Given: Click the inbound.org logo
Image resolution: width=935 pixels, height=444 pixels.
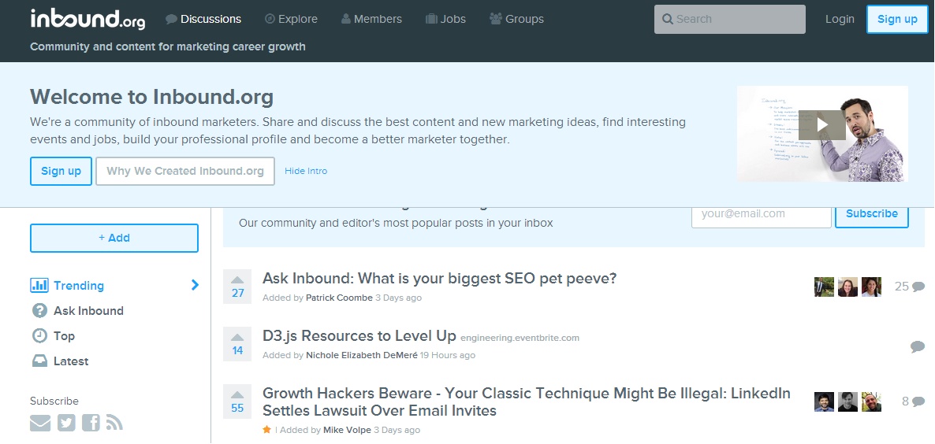Looking at the screenshot, I should tap(88, 19).
